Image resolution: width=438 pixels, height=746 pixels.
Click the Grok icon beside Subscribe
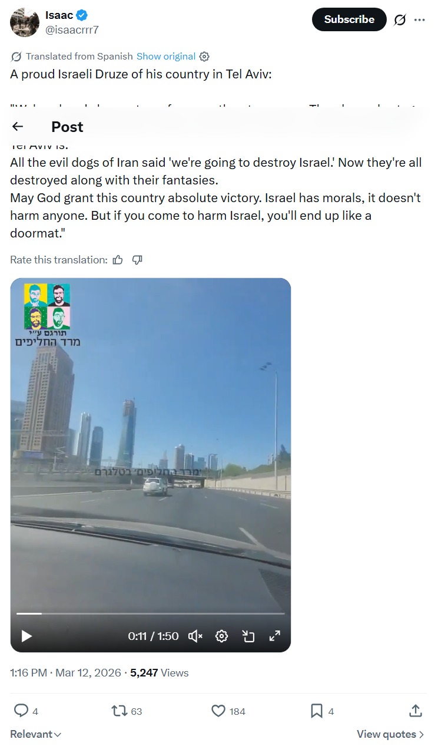point(400,20)
